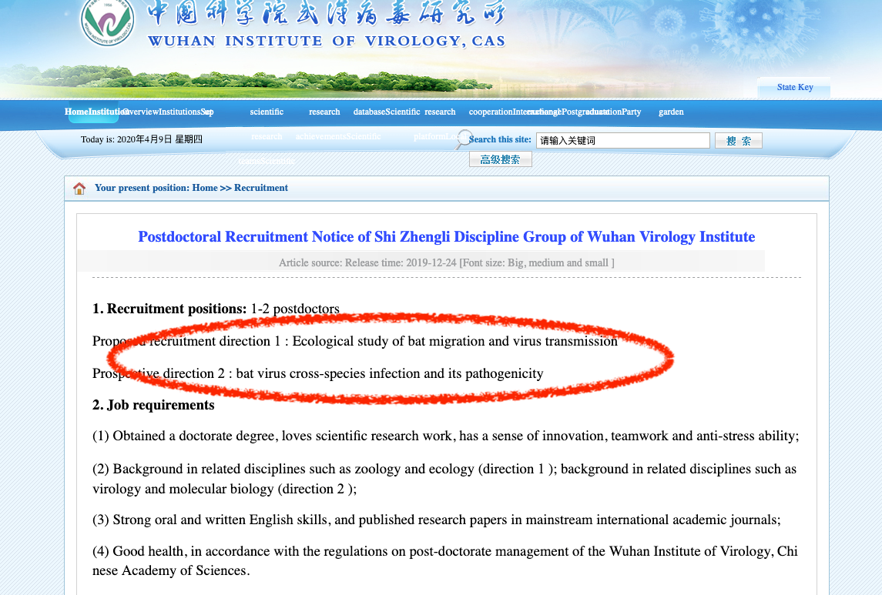Screen dimensions: 882x595
Task: Open the cooperation nav menu item
Action: pyautogui.click(x=490, y=112)
